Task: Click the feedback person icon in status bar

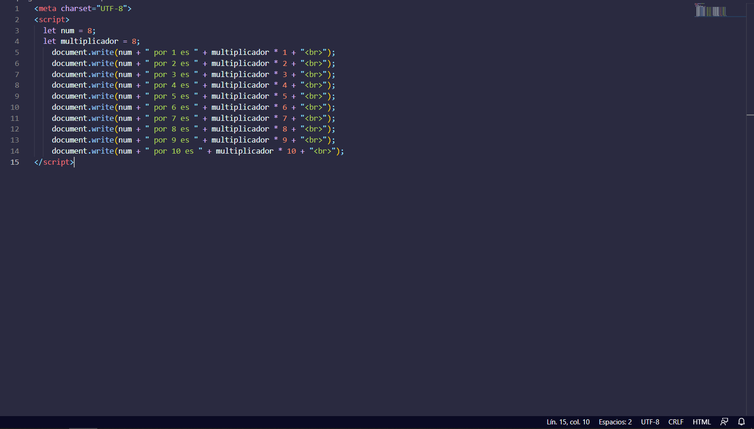Action: coord(725,422)
